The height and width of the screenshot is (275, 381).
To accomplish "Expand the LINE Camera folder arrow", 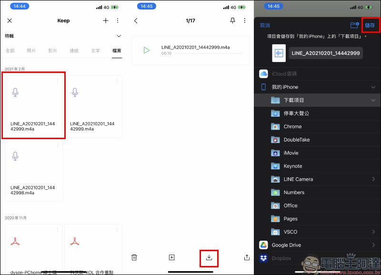I will click(373, 179).
